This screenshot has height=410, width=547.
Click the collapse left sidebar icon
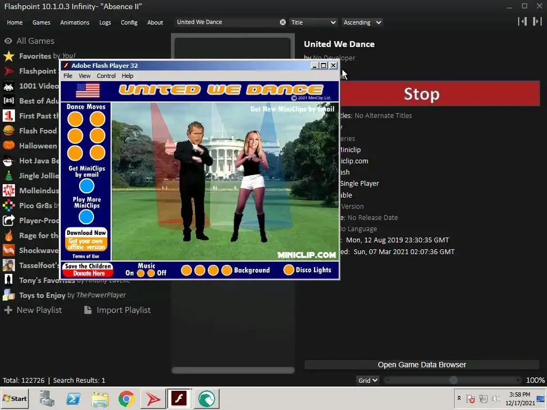point(522,21)
